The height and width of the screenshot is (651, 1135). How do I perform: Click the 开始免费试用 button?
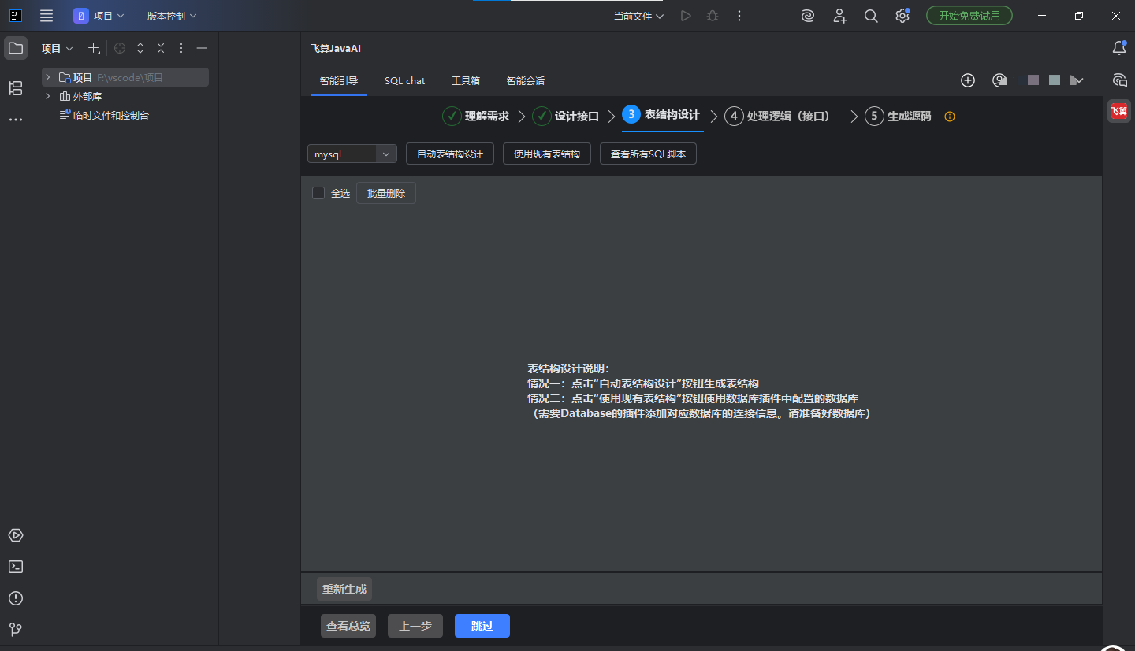pyautogui.click(x=969, y=16)
